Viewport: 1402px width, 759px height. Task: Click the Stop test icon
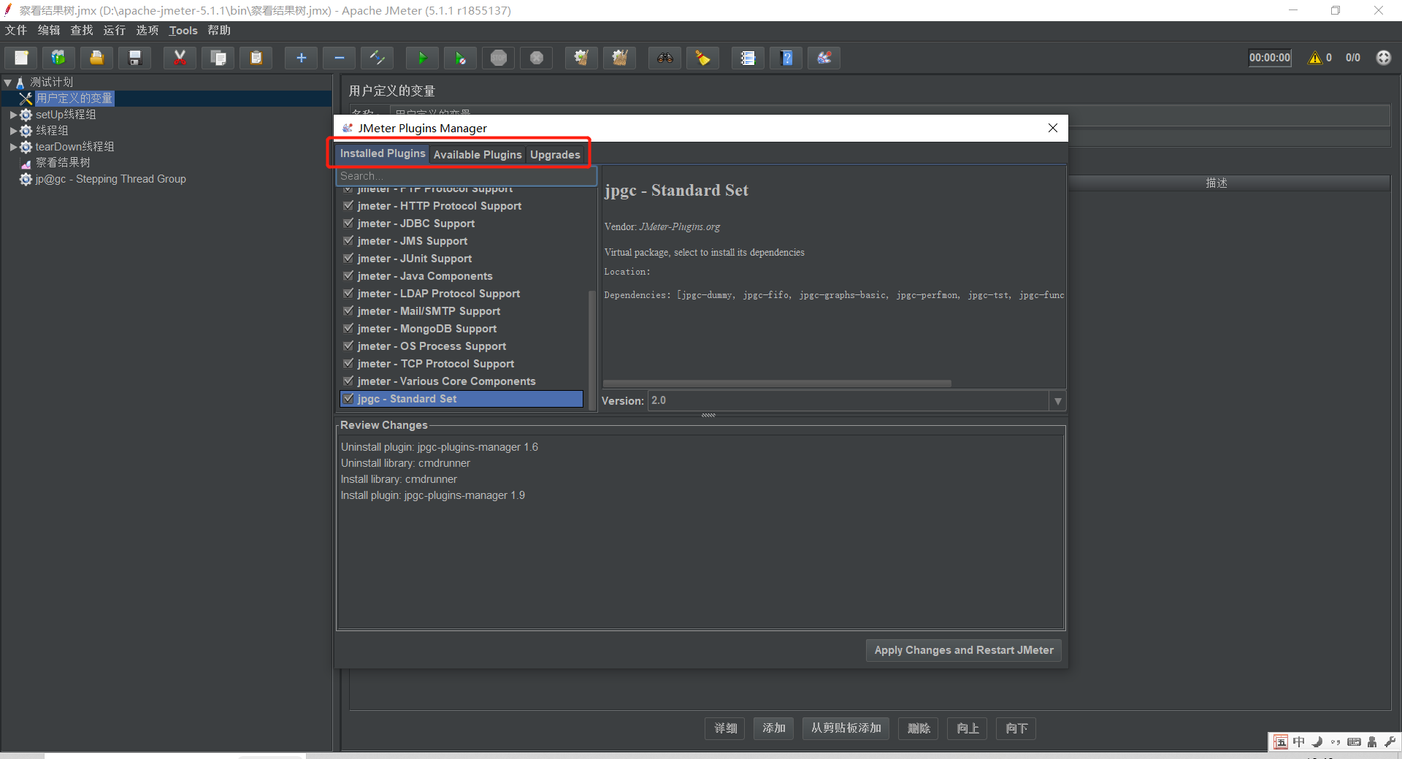tap(499, 58)
